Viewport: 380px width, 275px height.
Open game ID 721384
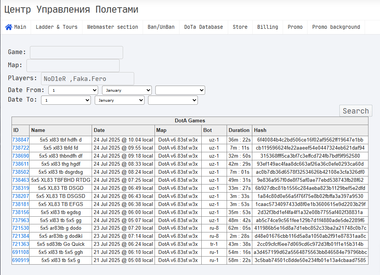(21, 236)
